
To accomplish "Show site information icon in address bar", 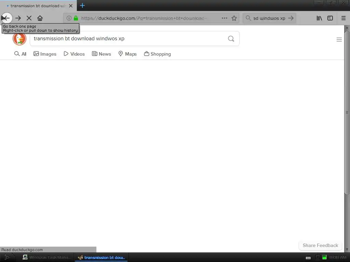I will 69,18.
